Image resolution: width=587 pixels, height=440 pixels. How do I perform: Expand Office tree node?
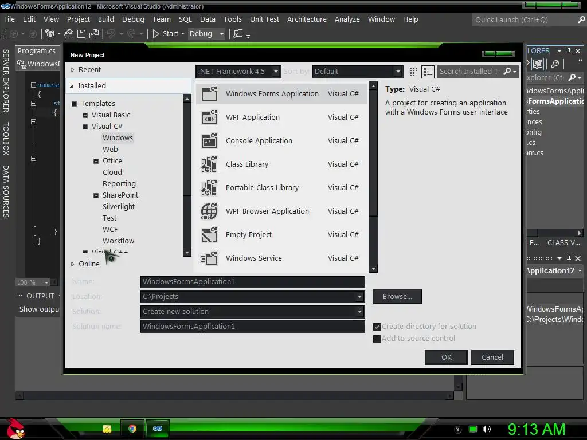[96, 161]
